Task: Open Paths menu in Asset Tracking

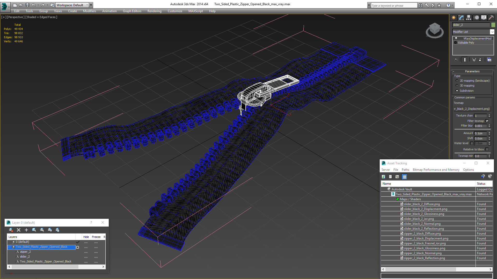Action: pyautogui.click(x=405, y=170)
